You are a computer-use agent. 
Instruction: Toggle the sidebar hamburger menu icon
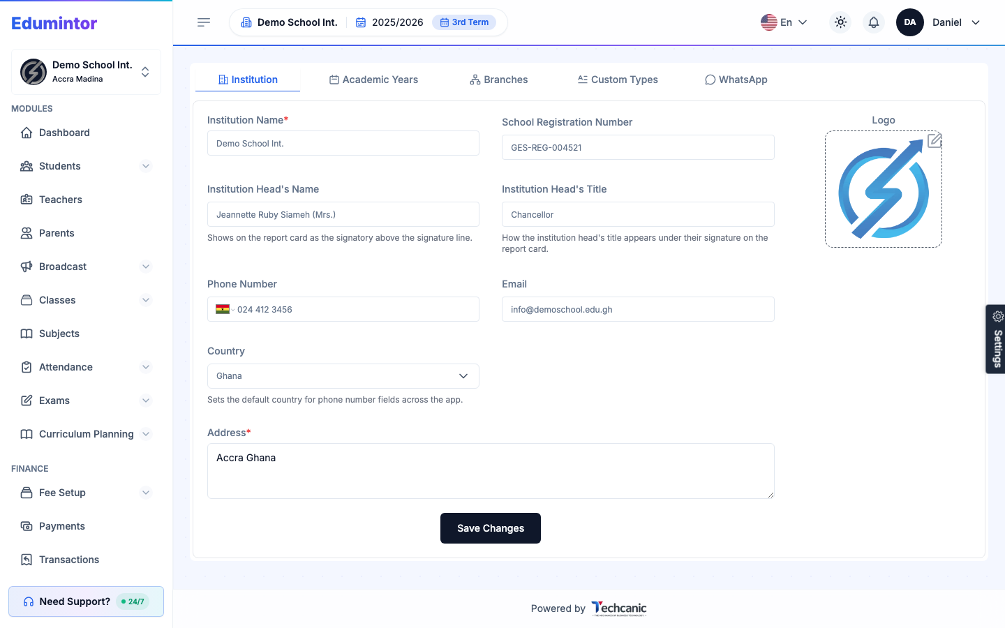tap(204, 22)
